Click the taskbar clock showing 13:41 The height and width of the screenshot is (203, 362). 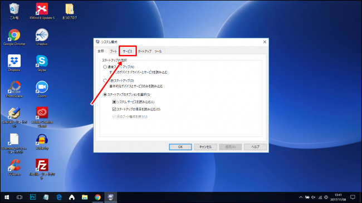[x=338, y=197]
